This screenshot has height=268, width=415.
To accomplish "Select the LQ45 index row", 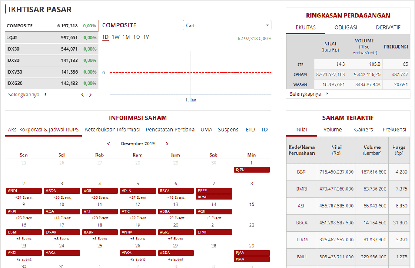I will tap(51, 37).
